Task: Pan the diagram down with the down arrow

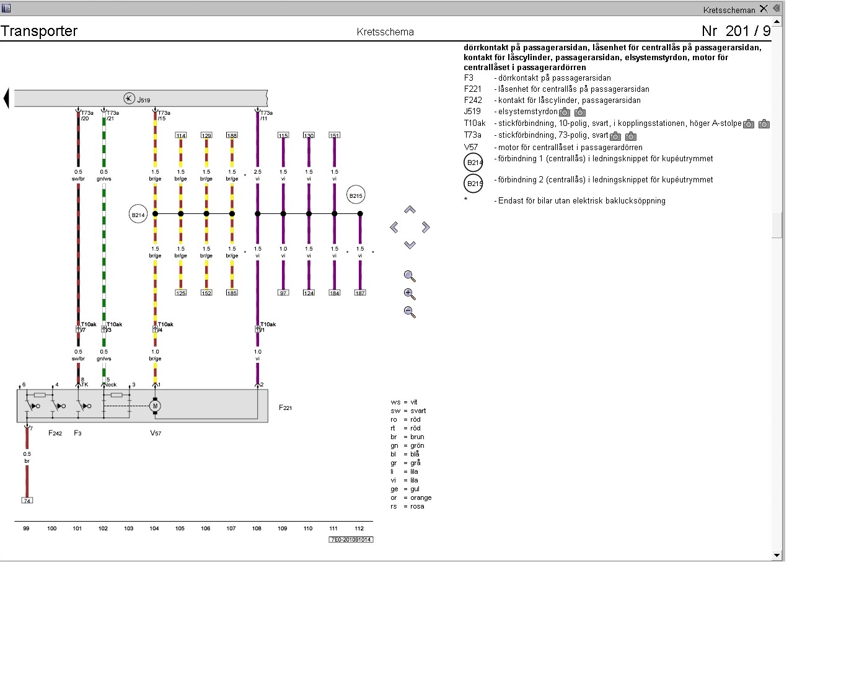Action: [410, 245]
